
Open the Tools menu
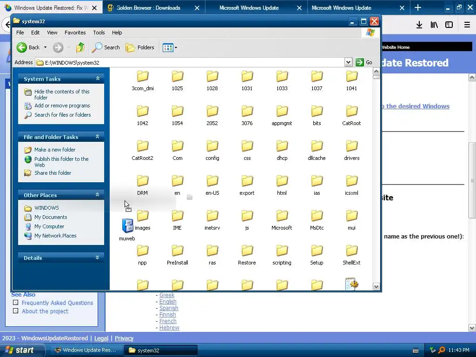coord(99,33)
